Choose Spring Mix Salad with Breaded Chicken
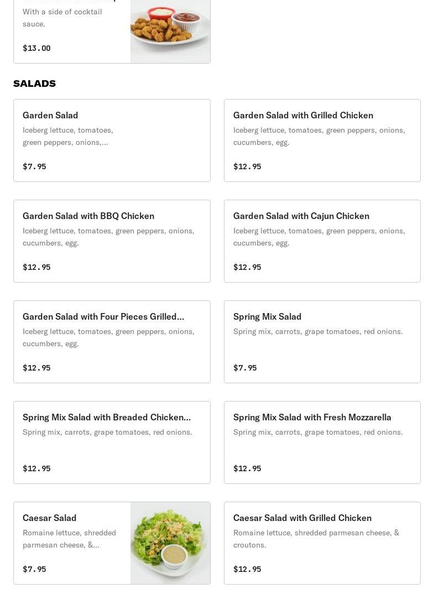 [x=112, y=442]
